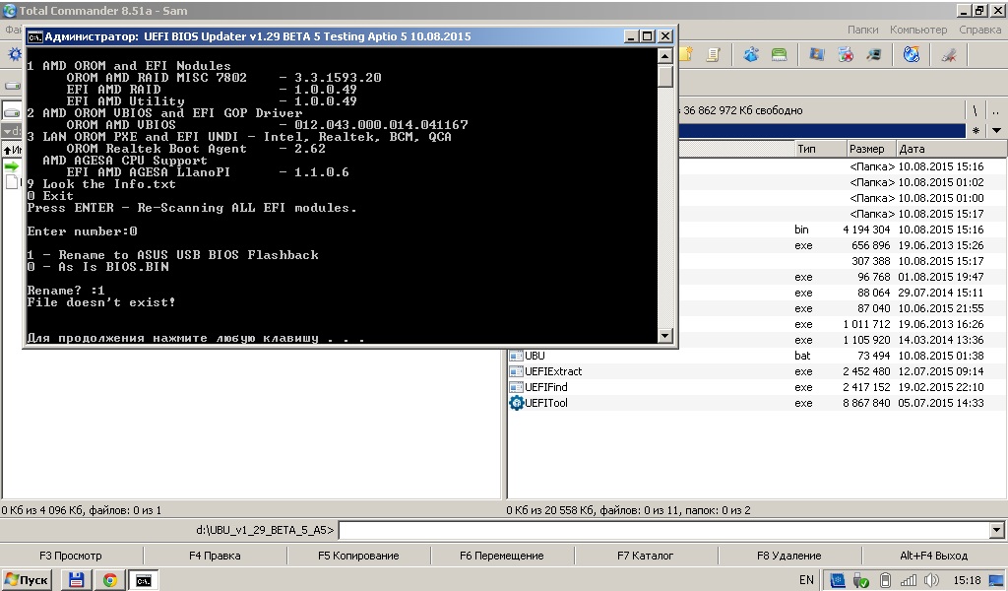Click the Тип column header
The height and width of the screenshot is (591, 1008).
(x=820, y=149)
